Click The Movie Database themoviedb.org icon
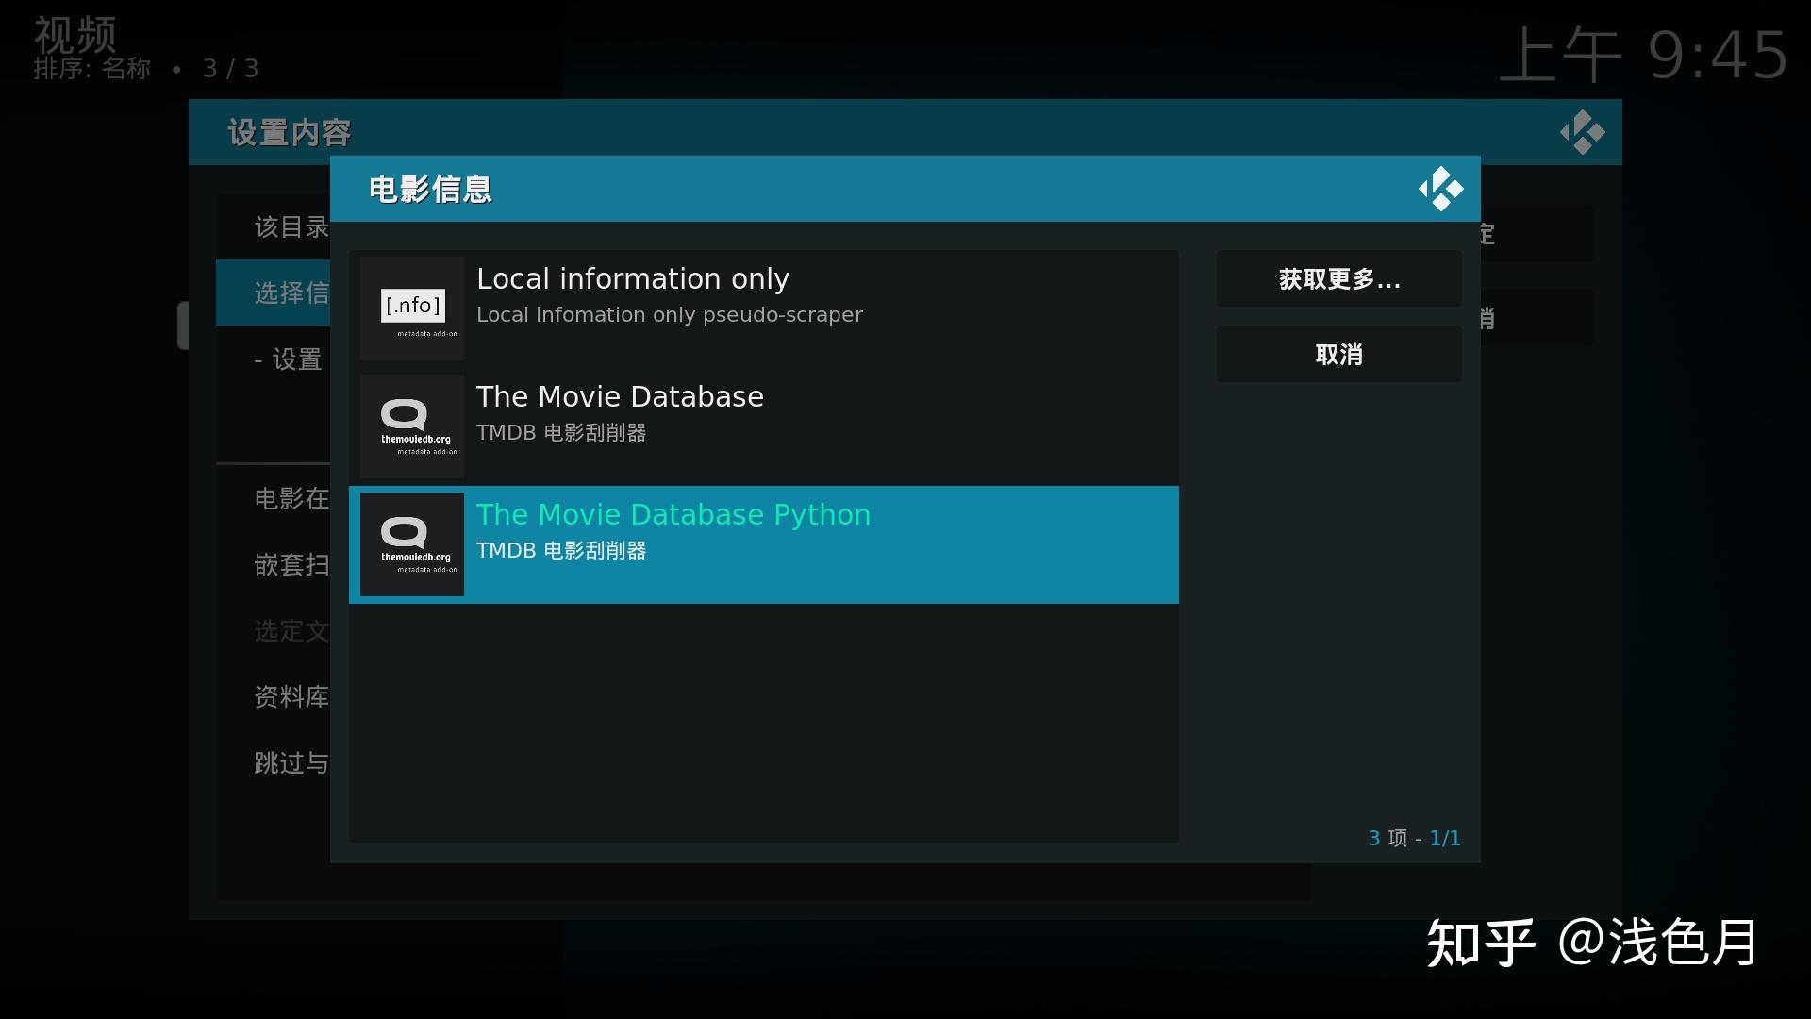The height and width of the screenshot is (1019, 1811). [x=412, y=426]
